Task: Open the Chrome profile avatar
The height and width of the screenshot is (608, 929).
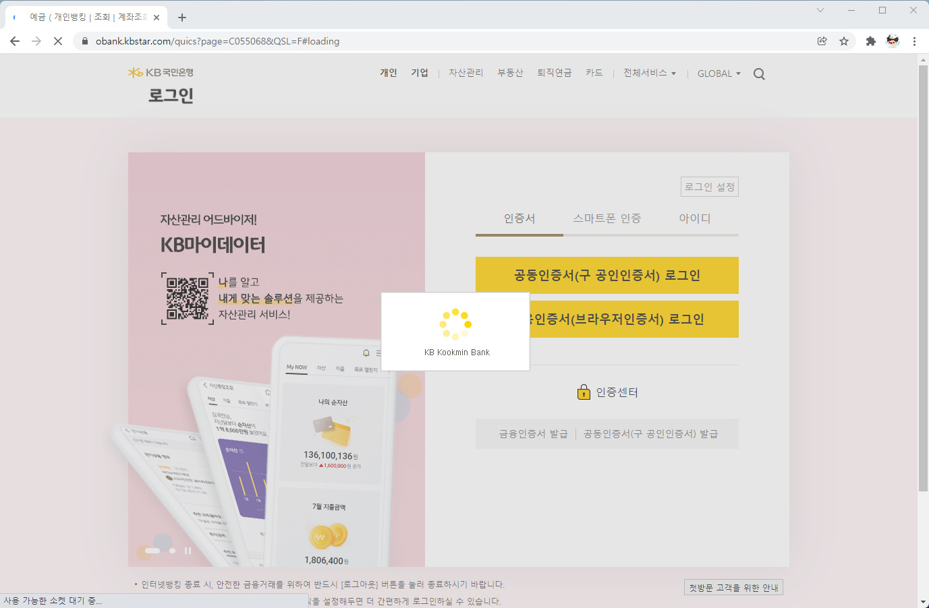Action: (x=893, y=41)
